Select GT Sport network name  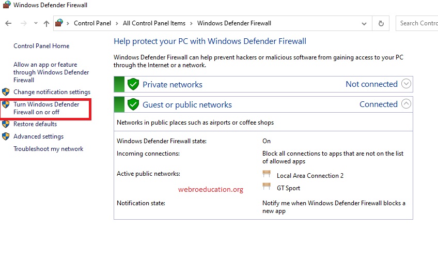(x=288, y=188)
